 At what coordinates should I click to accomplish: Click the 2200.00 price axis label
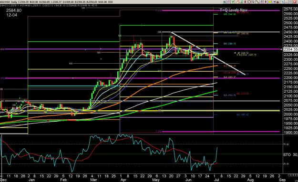[x=290, y=77]
